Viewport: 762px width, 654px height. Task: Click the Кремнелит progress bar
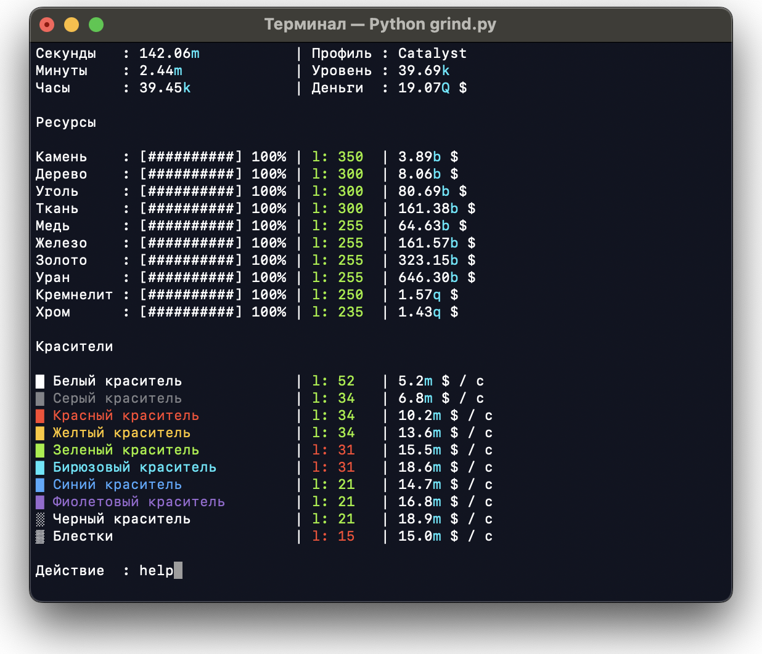coord(191,295)
